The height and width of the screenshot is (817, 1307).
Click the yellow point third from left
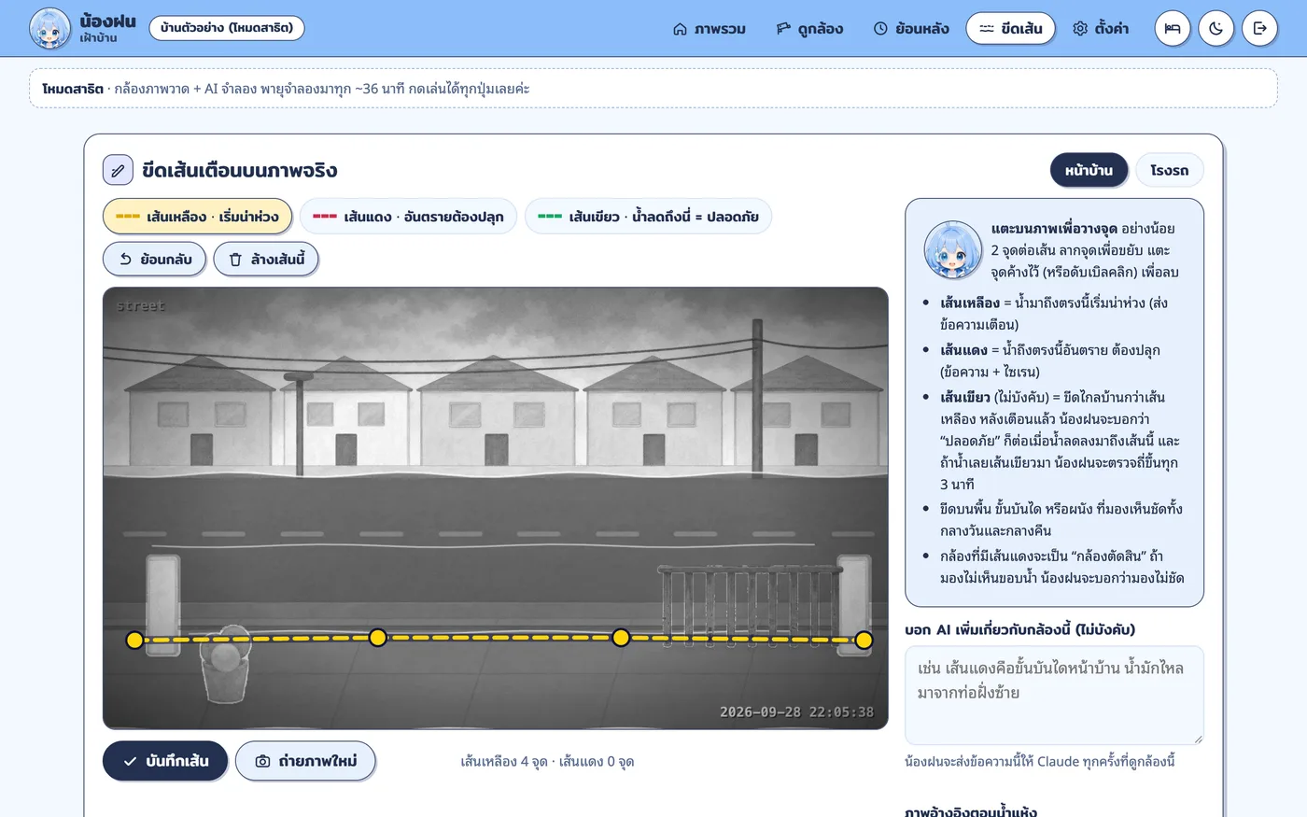click(x=621, y=638)
